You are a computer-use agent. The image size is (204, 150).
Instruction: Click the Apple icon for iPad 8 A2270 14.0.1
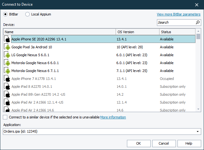click(7, 87)
